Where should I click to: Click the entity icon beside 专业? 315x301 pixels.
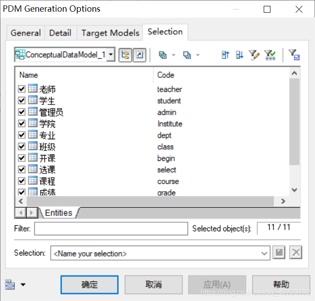tap(32, 134)
